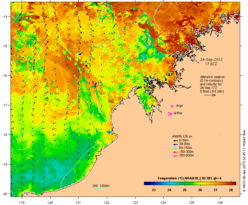Image resolution: width=248 pixels, height=205 pixels.
Task: Click the '(0.1m contours)' text
Action: [211, 81]
